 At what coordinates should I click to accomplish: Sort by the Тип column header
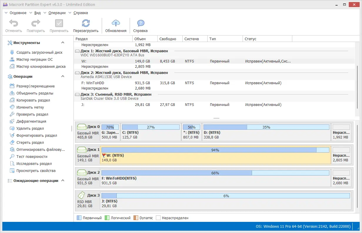pos(225,39)
